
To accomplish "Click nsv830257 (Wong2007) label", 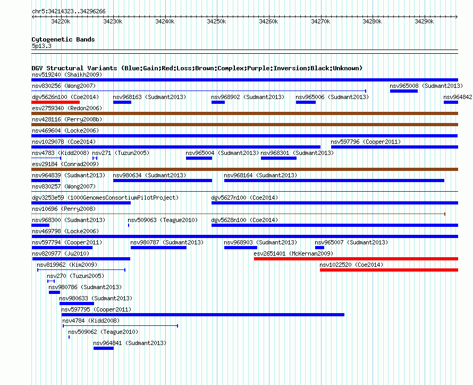I will (x=64, y=186).
